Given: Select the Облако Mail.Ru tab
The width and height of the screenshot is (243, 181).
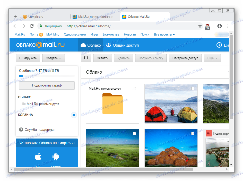Looking at the screenshot, I should click(145, 16).
